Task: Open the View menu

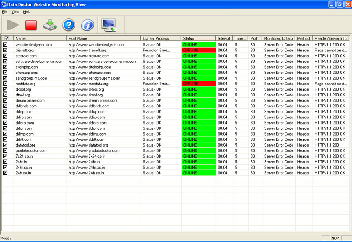Action: coord(15,12)
